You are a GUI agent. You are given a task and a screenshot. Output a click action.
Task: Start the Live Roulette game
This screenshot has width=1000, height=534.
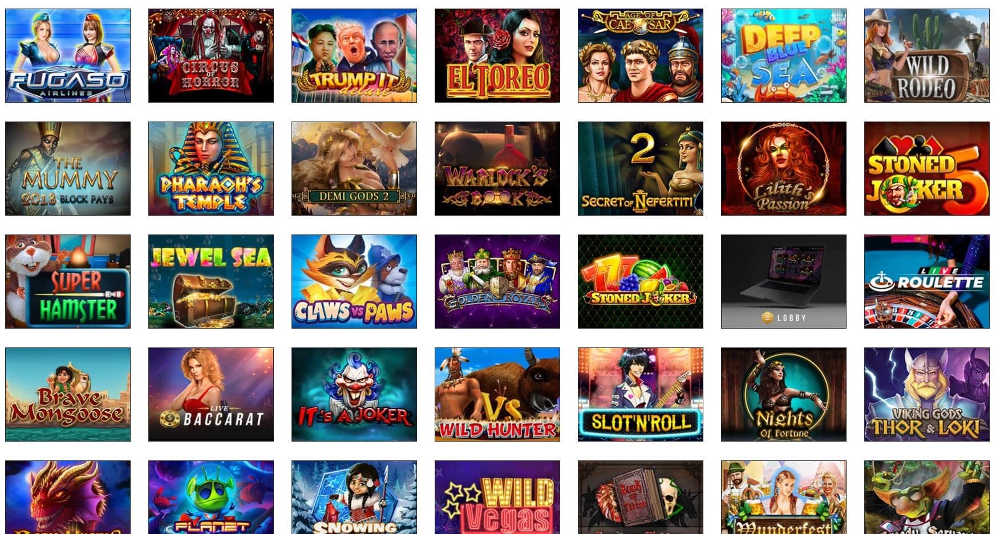click(x=927, y=281)
